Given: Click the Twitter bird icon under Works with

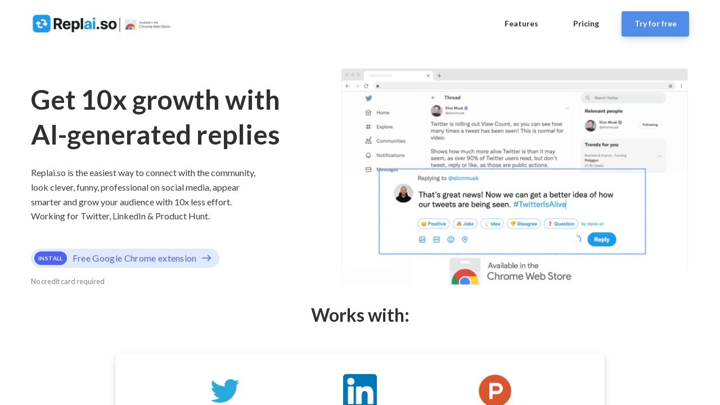Looking at the screenshot, I should pos(225,390).
